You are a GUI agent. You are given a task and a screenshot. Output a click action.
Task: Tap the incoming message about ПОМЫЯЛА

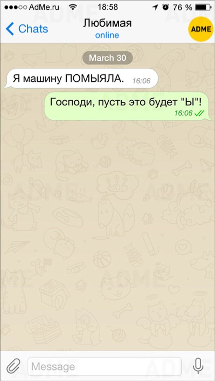click(81, 78)
